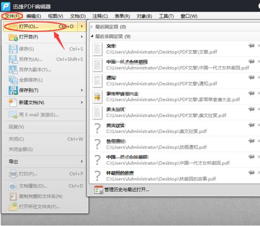Image resolution: width=260 pixels, height=226 pixels.
Task: Collapse the 最近非固定项 (9) group
Action: click(x=92, y=36)
